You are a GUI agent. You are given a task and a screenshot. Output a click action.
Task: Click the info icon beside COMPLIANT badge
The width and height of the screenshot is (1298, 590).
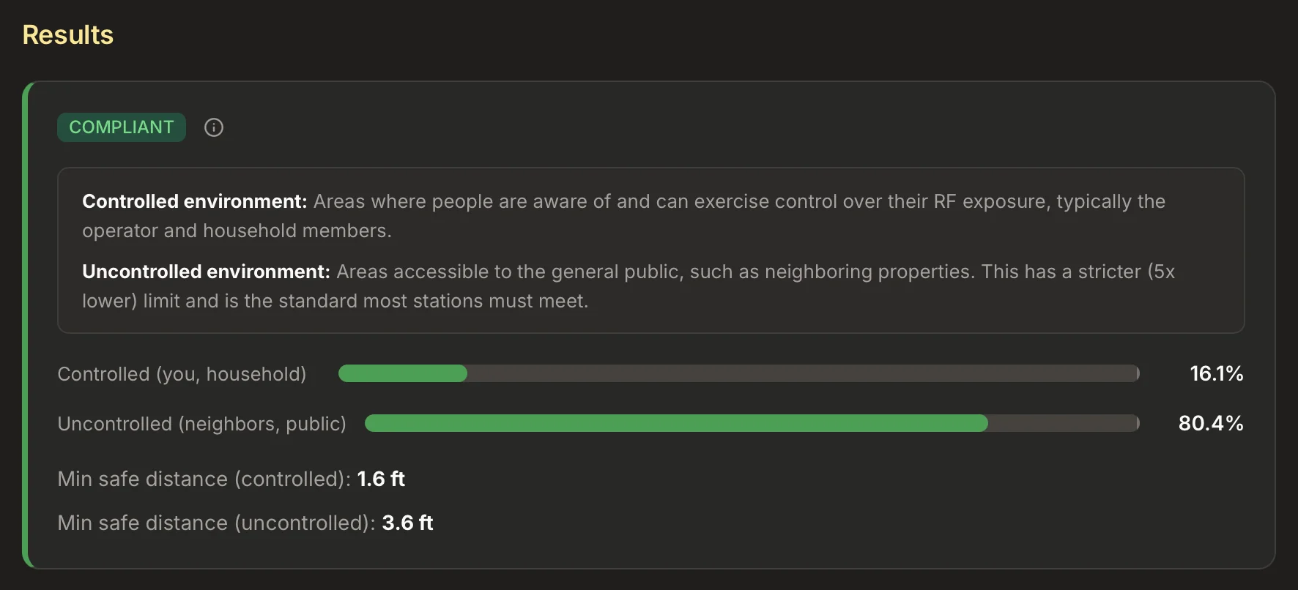coord(213,127)
